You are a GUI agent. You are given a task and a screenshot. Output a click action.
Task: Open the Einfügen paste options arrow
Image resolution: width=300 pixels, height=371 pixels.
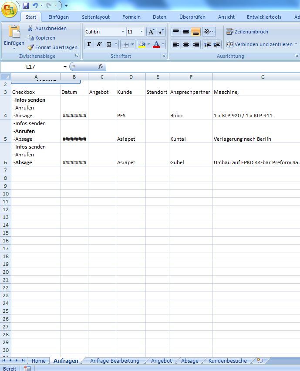coord(14,49)
